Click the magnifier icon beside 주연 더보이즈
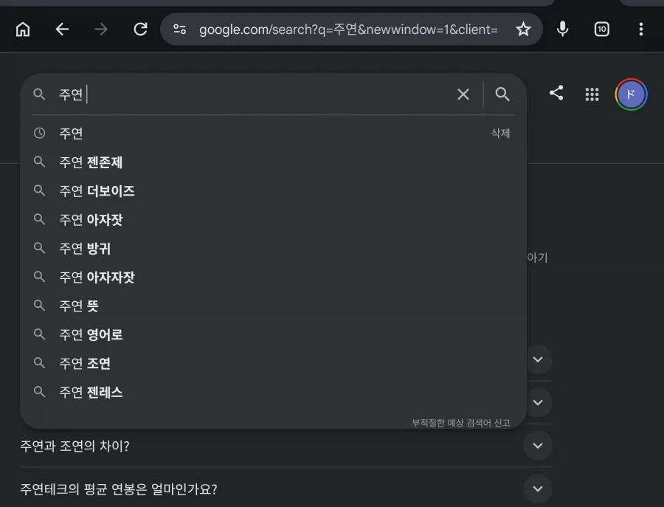This screenshot has width=664, height=507. 39,190
